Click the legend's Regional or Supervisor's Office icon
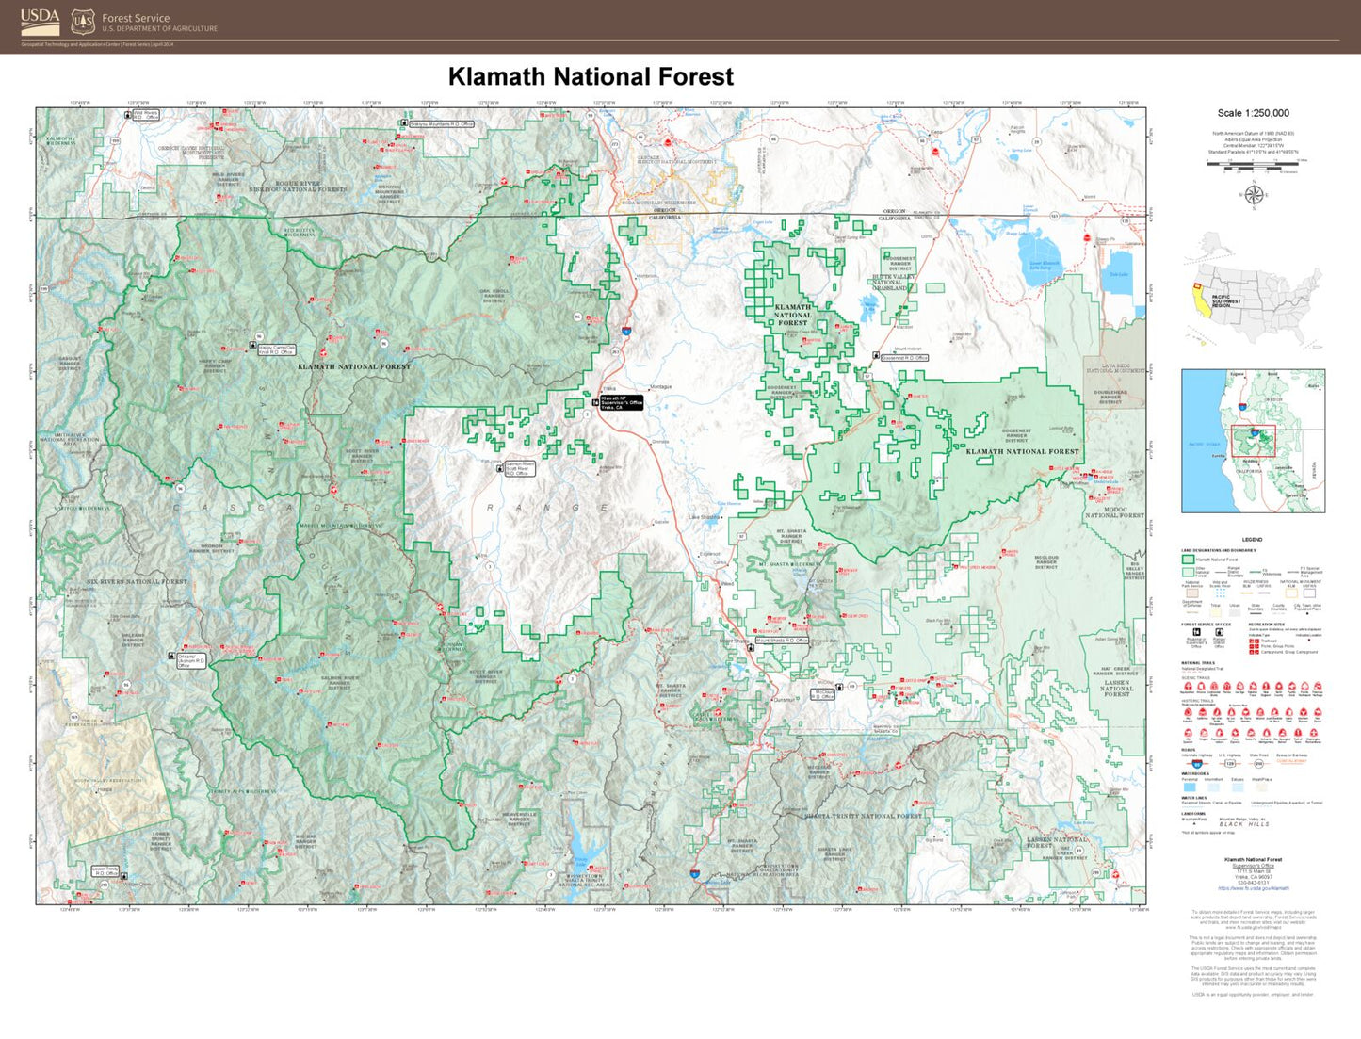This screenshot has width=1361, height=1039. tap(1196, 632)
